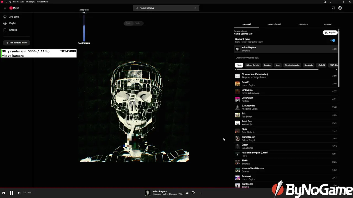Viewport: 353px width, 198px height.
Task: Select the Keşif filter chip
Action: click(278, 65)
